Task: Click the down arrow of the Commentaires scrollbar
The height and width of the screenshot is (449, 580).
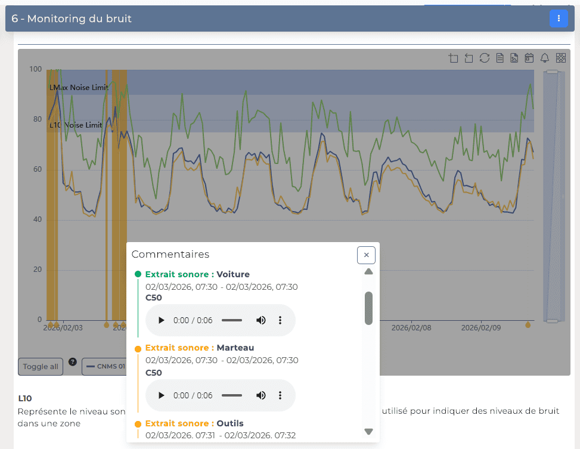Action: 368,431
